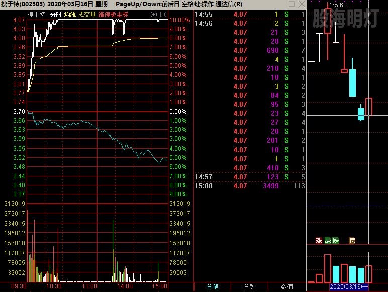The width and height of the screenshot is (388, 292).
Task: Click the up-arrow overlay icon above the chart
Action: [154, 15]
